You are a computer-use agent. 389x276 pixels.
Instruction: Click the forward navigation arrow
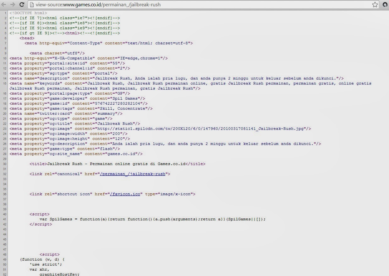point(13,4)
